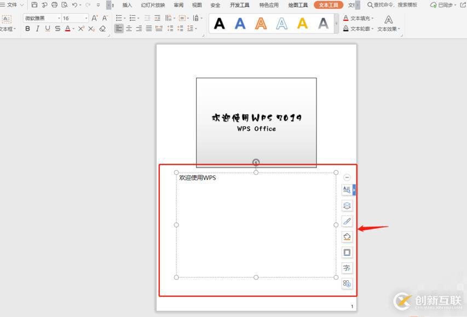Toggle Underline formatting
This screenshot has width=467, height=317.
48,28
